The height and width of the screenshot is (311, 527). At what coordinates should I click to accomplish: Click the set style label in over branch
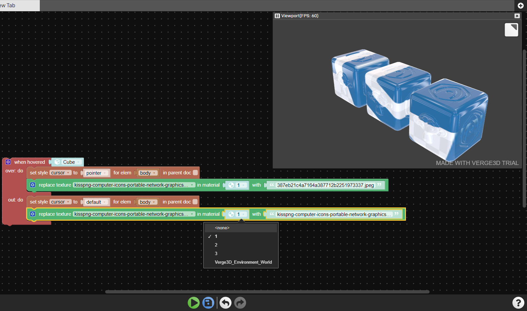(39, 173)
